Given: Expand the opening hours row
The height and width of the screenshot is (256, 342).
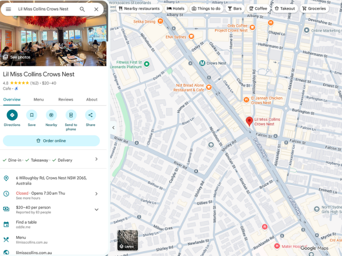Looking at the screenshot, I should tap(96, 193).
